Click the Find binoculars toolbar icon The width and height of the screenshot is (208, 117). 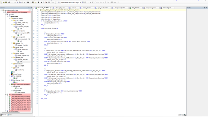28,2
